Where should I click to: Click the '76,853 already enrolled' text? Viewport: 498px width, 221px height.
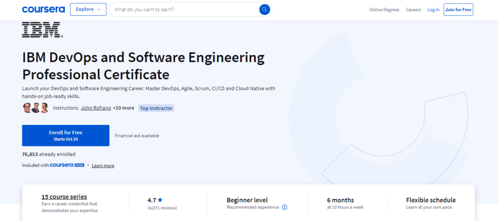pyautogui.click(x=49, y=154)
